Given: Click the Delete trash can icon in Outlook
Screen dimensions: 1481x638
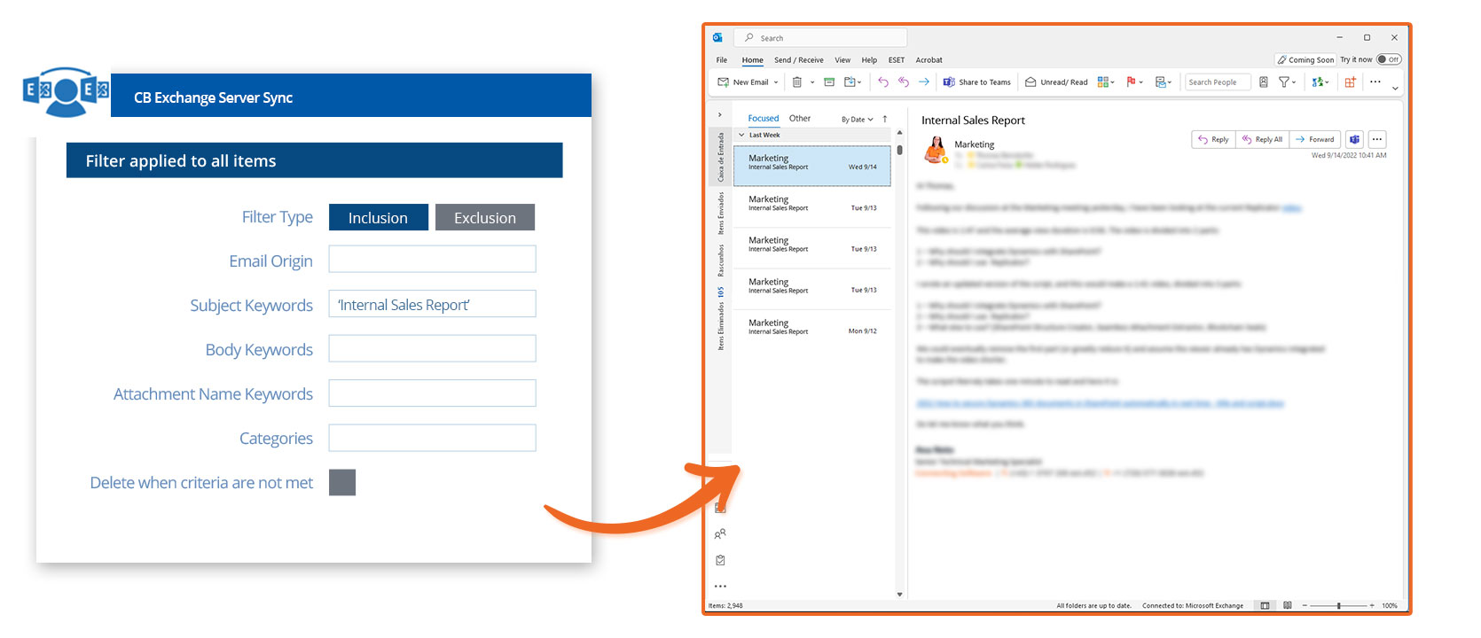Looking at the screenshot, I should 796,82.
